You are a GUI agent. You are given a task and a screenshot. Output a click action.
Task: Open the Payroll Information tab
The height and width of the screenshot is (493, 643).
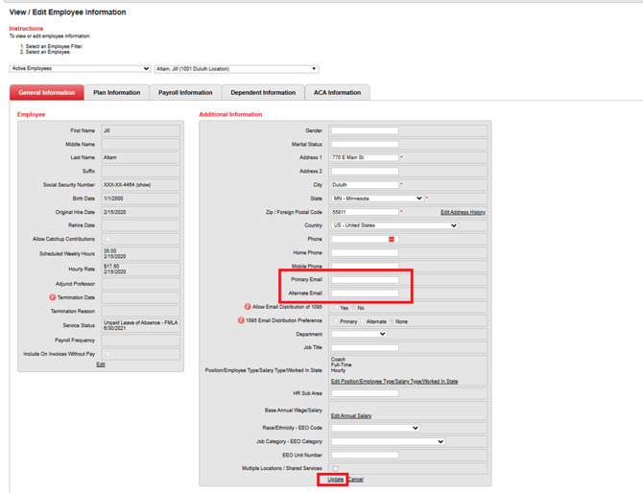pyautogui.click(x=185, y=93)
